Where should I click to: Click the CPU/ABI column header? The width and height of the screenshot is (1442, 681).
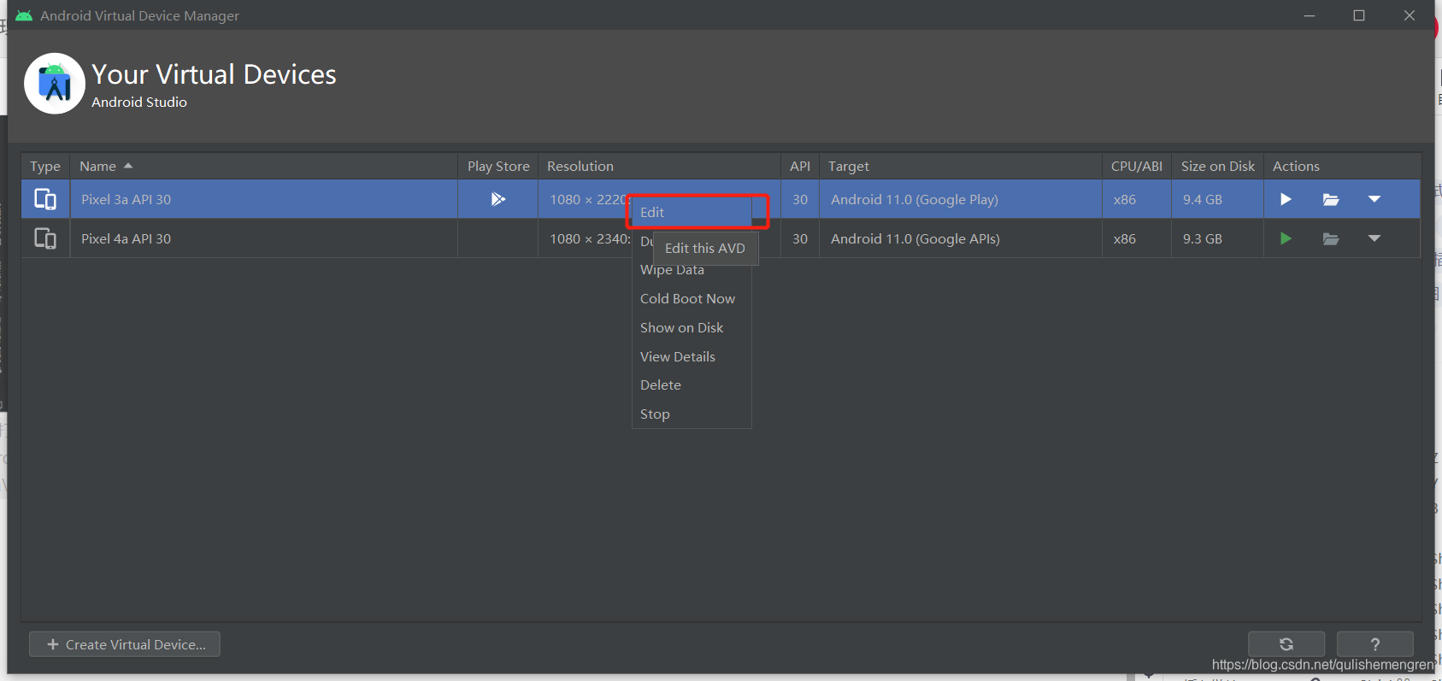point(1137,166)
